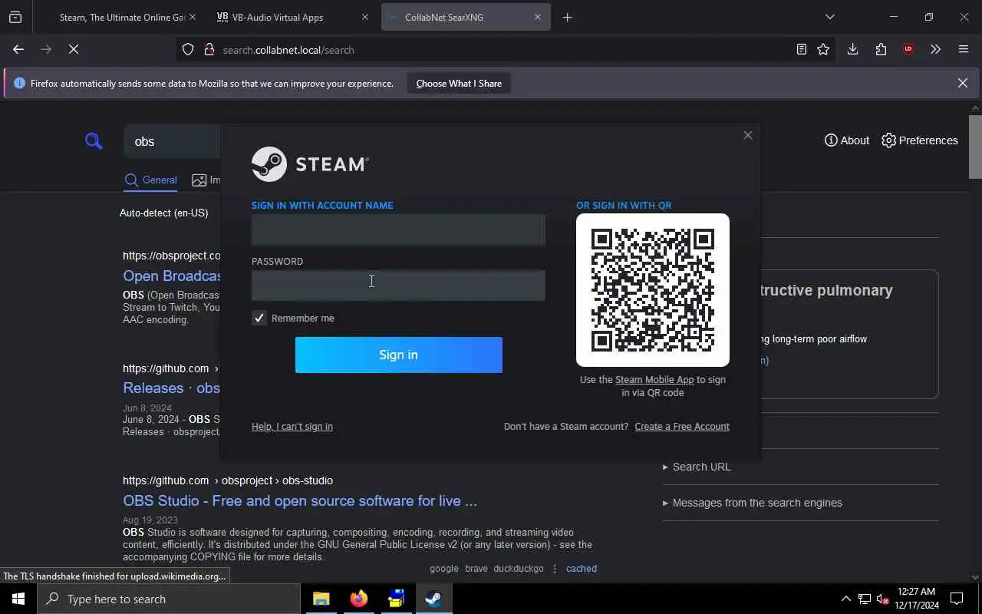Expand Messages from the search engines
Image resolution: width=982 pixels, height=614 pixels.
[753, 503]
